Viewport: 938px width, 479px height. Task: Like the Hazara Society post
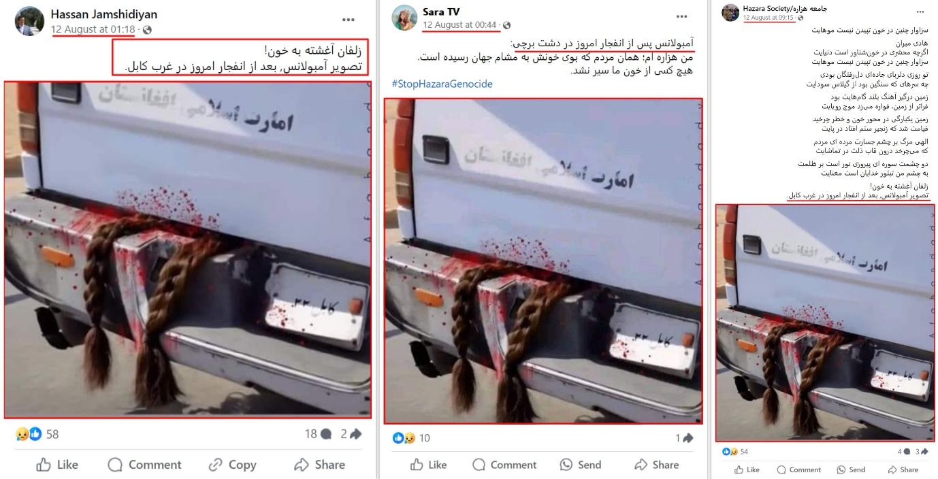(x=747, y=469)
